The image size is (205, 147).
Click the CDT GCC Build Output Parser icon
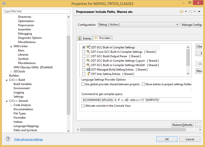(88, 56)
